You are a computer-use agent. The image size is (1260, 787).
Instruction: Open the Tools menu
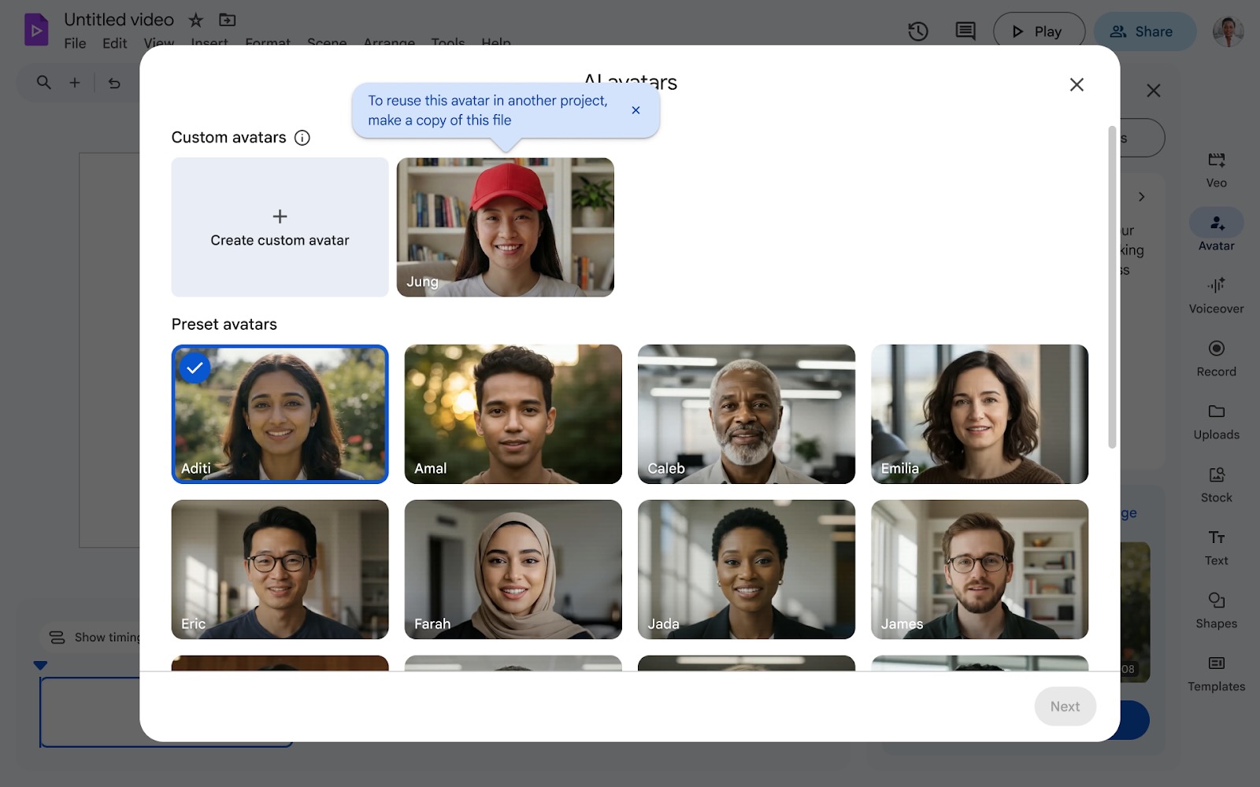447,43
